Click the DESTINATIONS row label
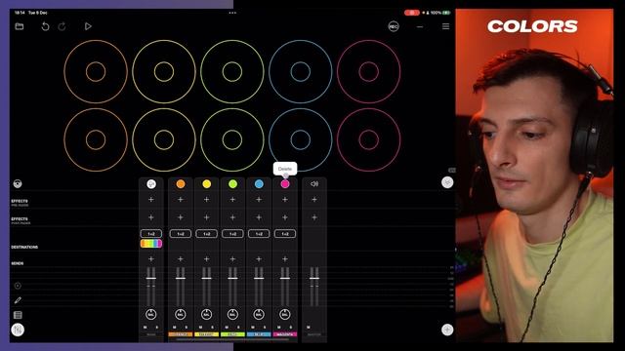Screen dimensions: 625x351 (x=24, y=247)
